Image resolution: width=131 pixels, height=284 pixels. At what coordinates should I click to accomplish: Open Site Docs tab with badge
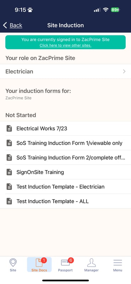tap(39, 264)
